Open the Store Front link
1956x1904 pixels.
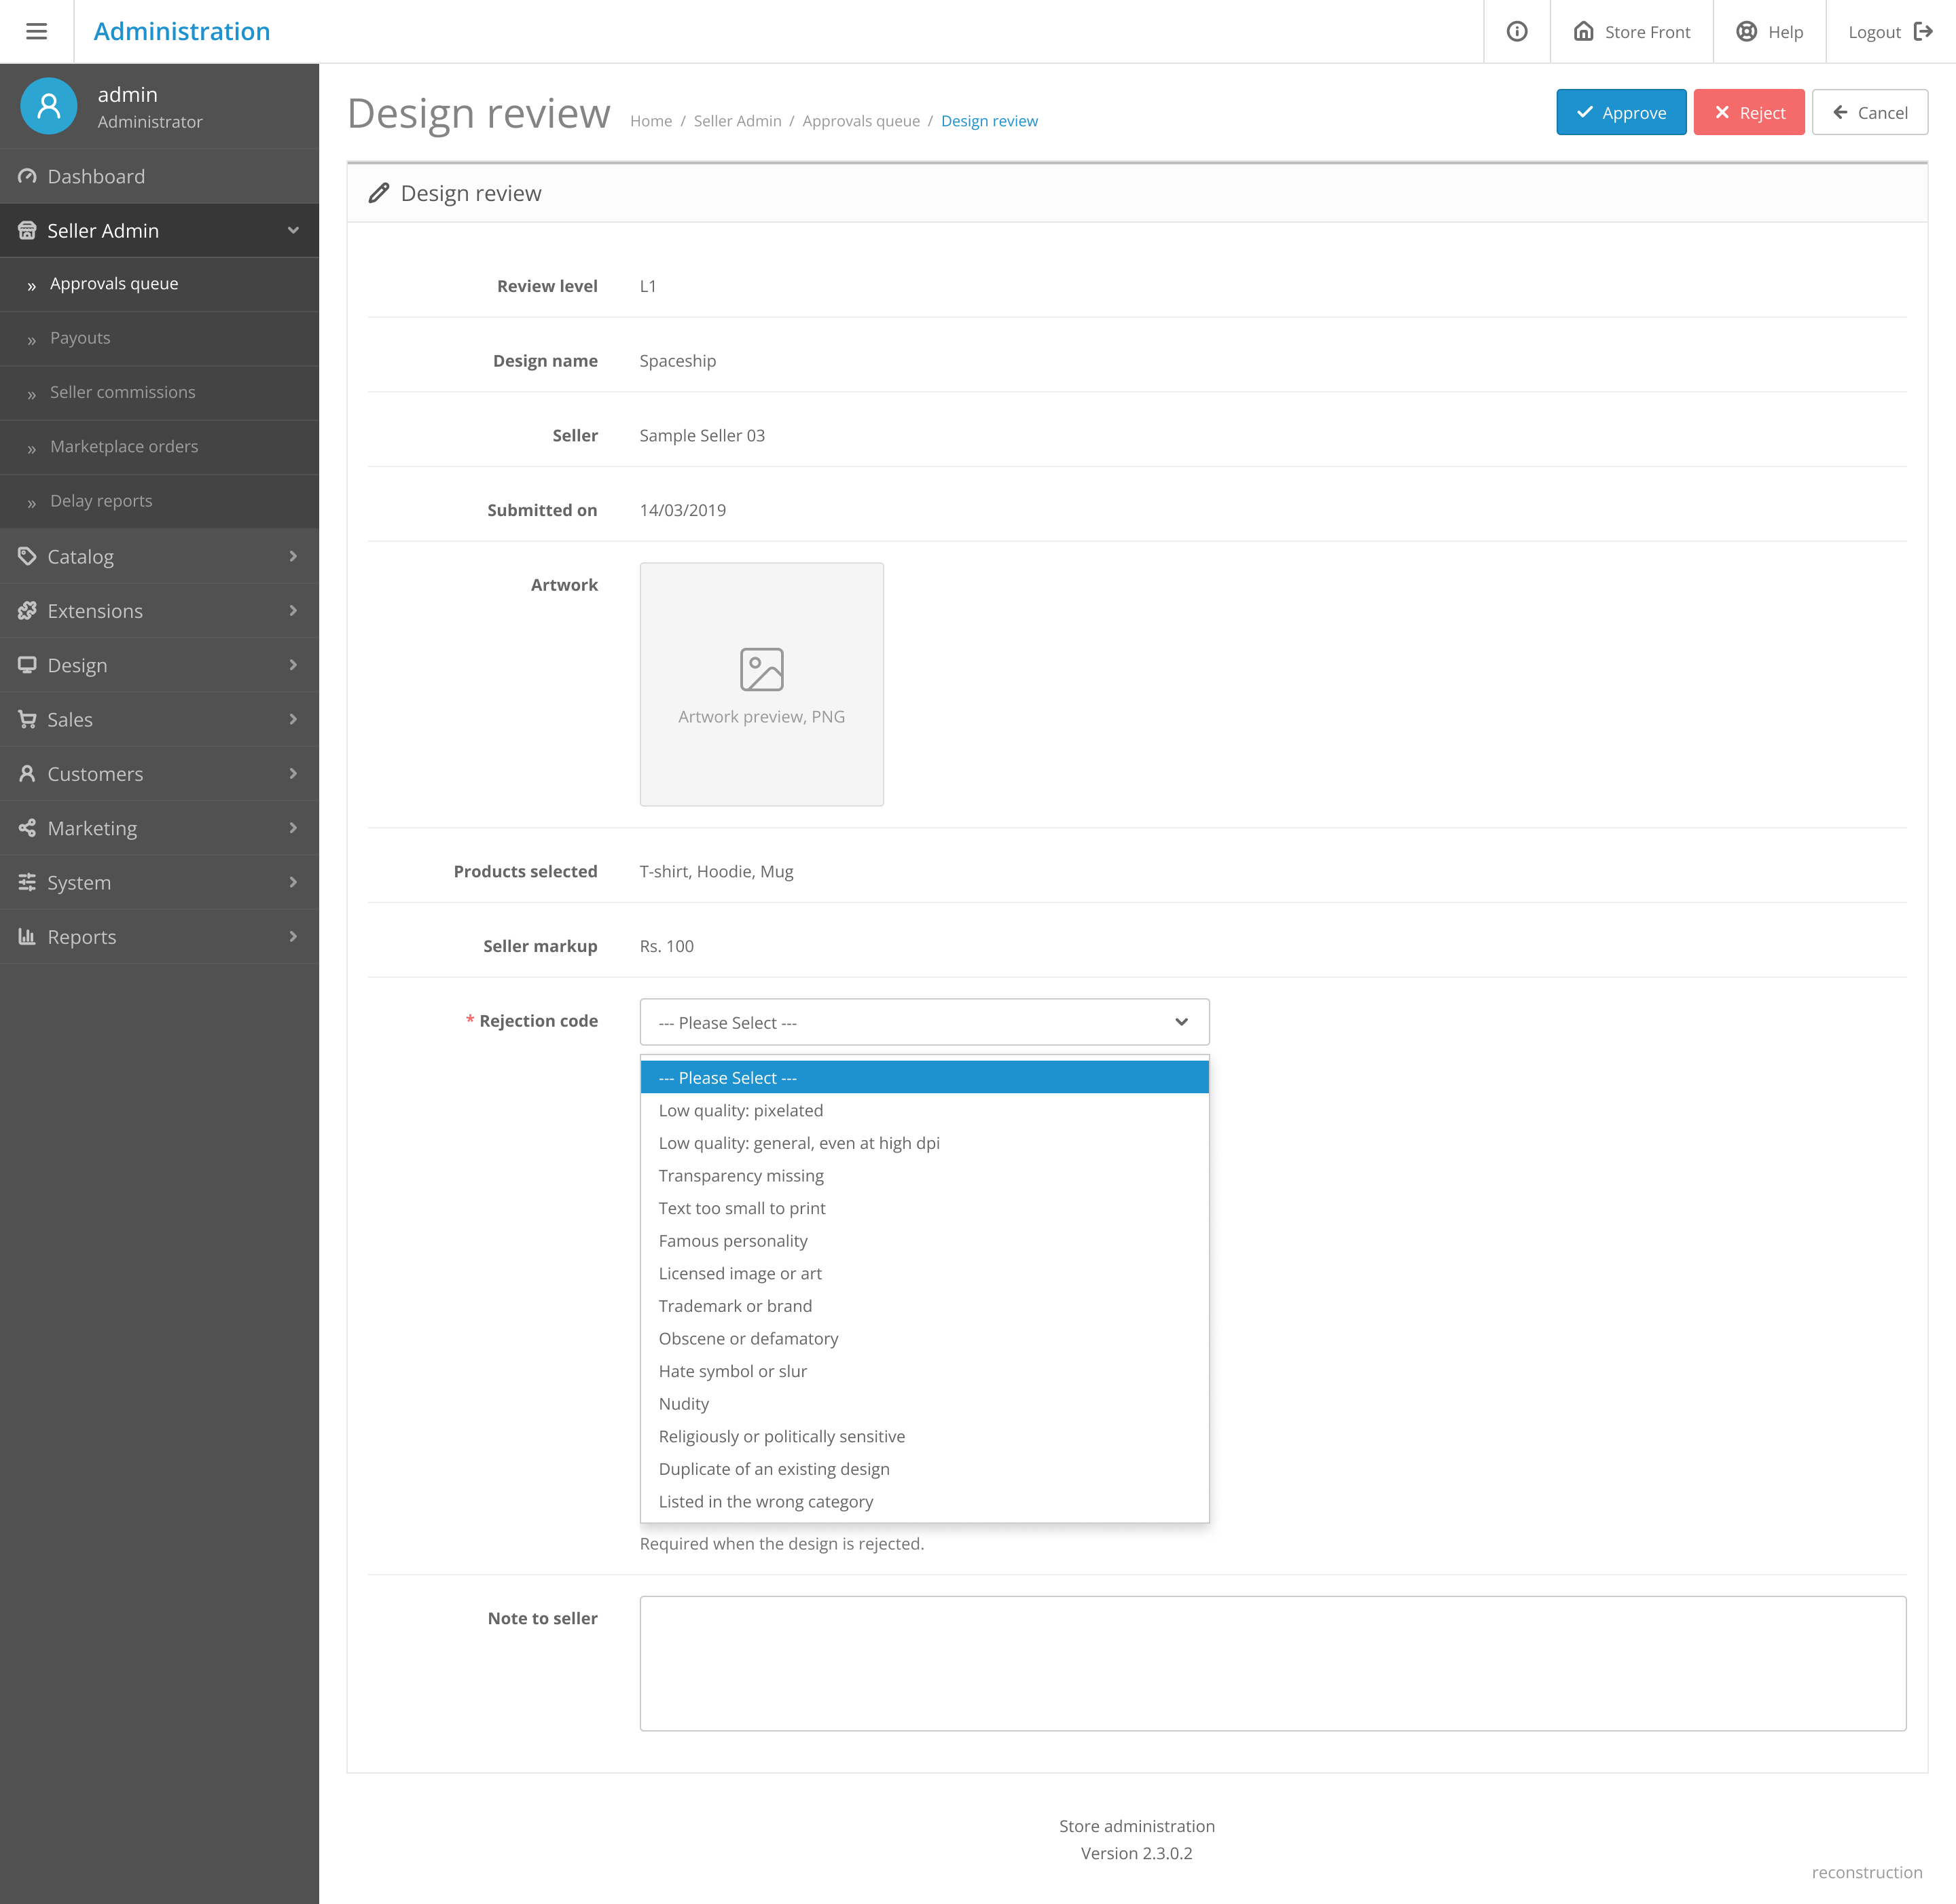(x=1631, y=31)
